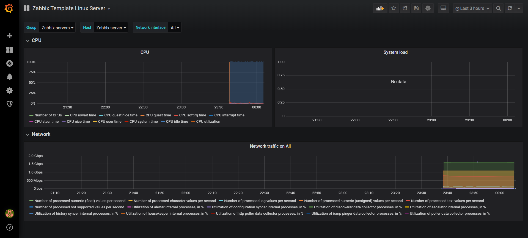
Task: Toggle Utilization of configuration syncer series
Action: tap(259, 207)
